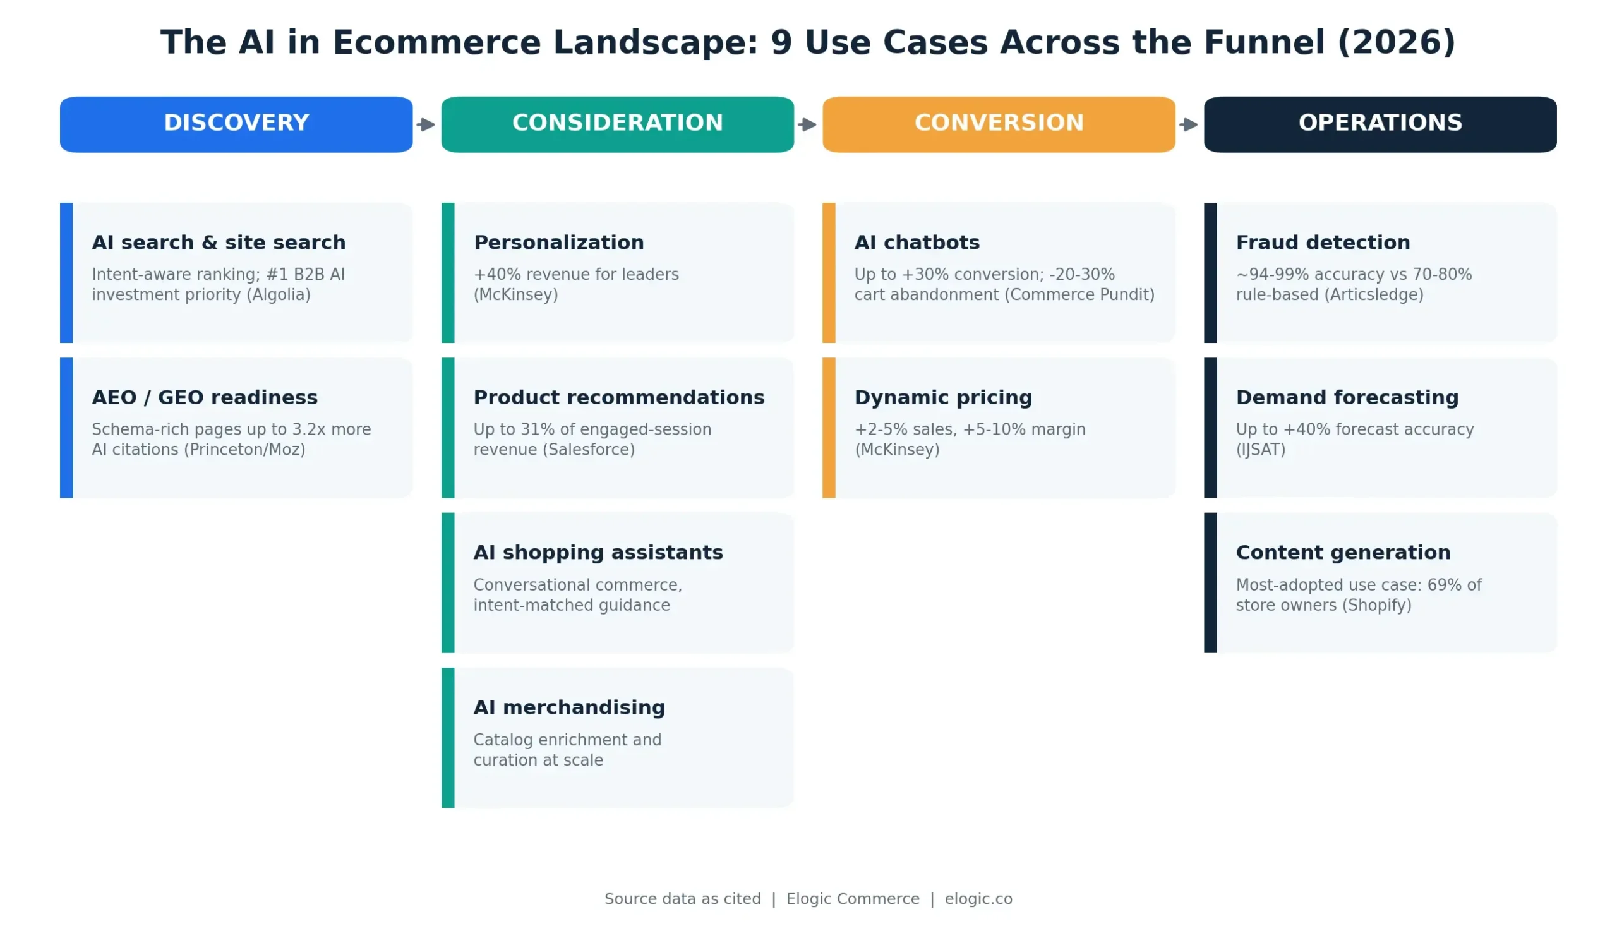Click the 'Source data as cited' footer text
This screenshot has height=931, width=1617.
tap(682, 898)
